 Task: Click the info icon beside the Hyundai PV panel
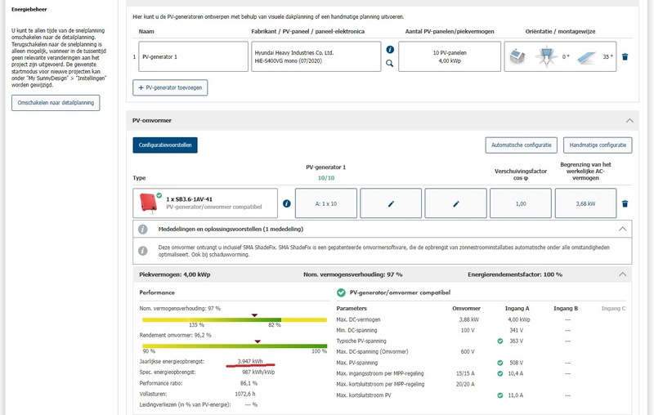click(x=390, y=50)
